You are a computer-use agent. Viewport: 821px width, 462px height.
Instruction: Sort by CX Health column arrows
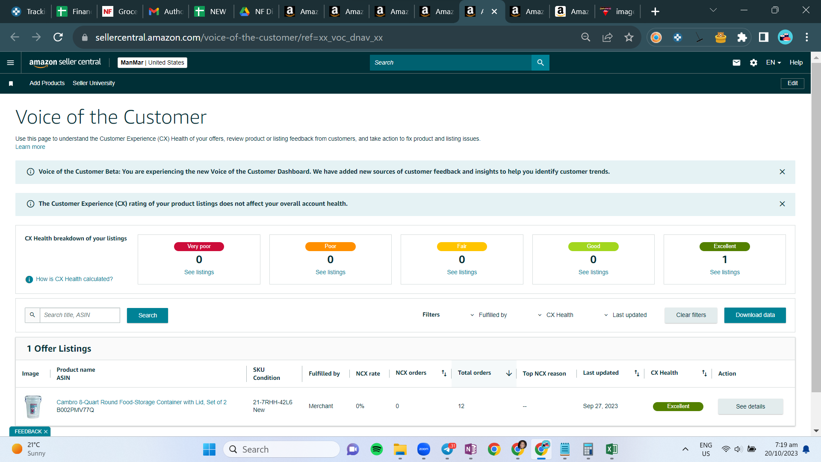tap(704, 373)
